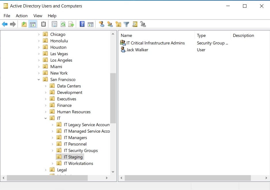Image resolution: width=270 pixels, height=190 pixels.
Task: Click the Jack Walker user icon
Action: [x=123, y=50]
